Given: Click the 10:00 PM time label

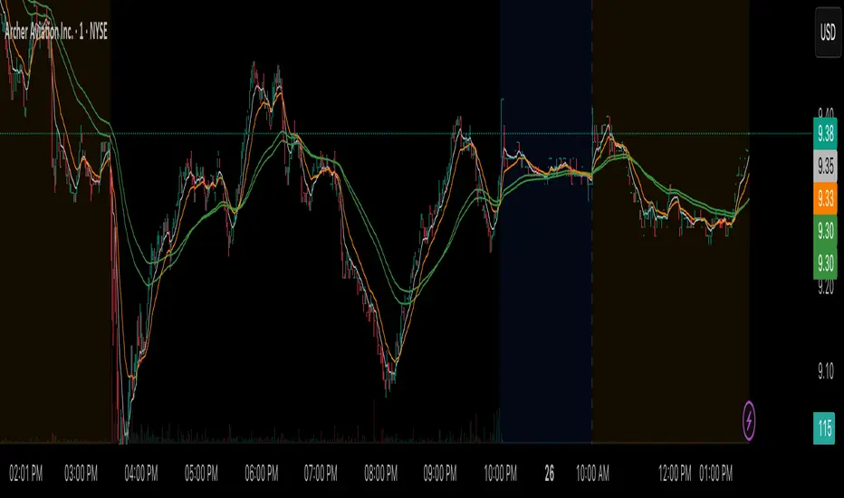Looking at the screenshot, I should coord(501,474).
